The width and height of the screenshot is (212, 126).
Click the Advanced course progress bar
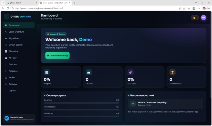[x=82, y=117]
